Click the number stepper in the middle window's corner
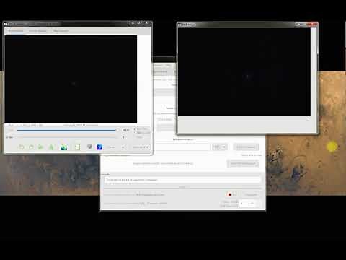The width and height of the screenshot is (346, 260). tap(247, 204)
